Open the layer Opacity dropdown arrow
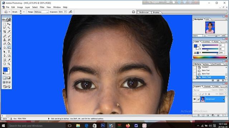This screenshot has width=229, height=128. pos(225,90)
